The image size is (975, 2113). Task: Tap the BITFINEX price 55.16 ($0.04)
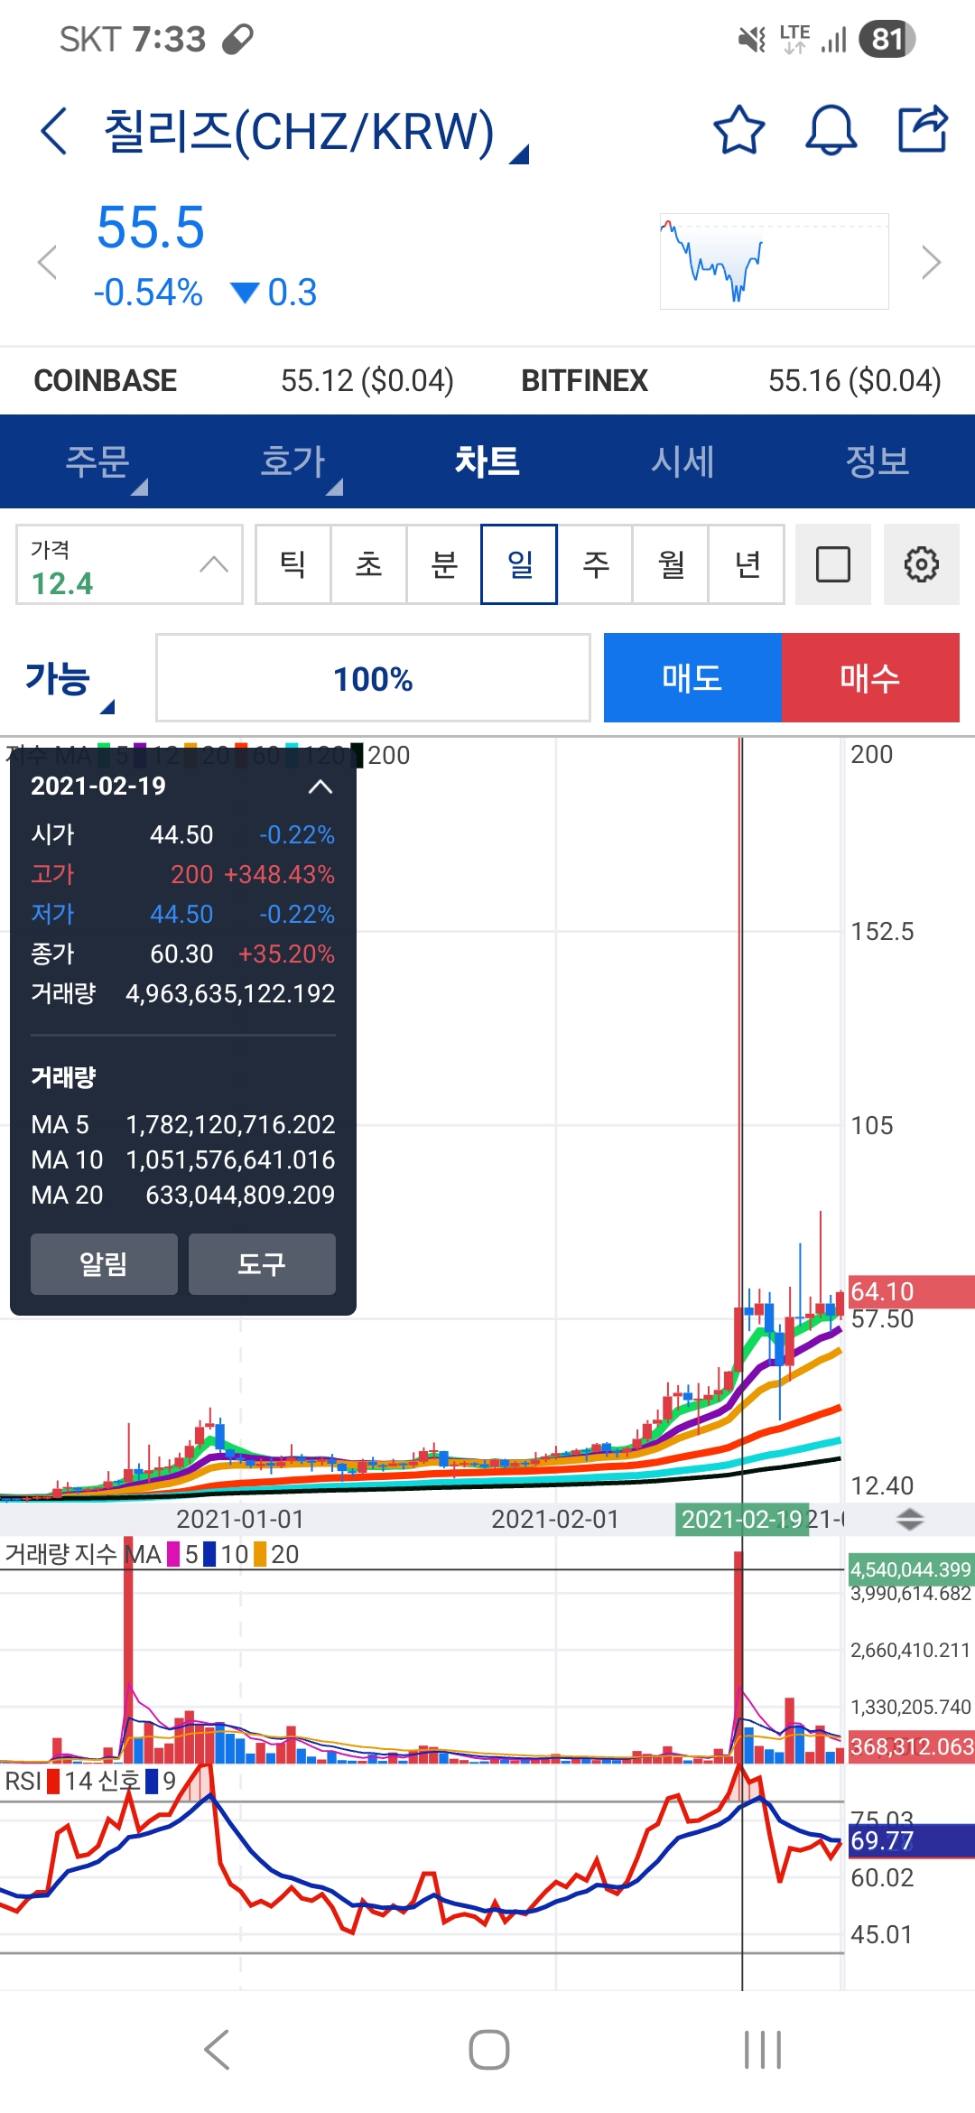tap(854, 380)
